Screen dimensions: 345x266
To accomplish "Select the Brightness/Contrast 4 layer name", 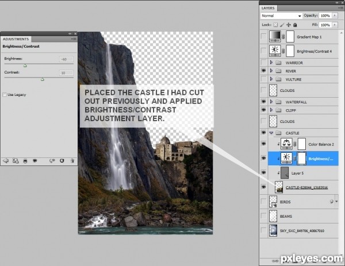I will coord(314,51).
